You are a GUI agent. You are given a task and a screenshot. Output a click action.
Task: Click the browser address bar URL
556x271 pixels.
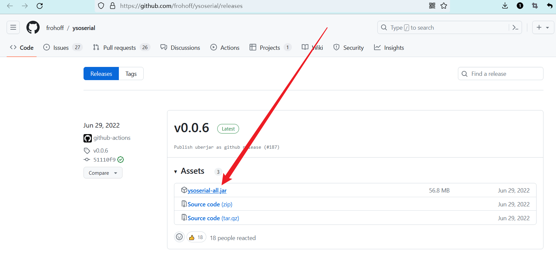pos(181,6)
